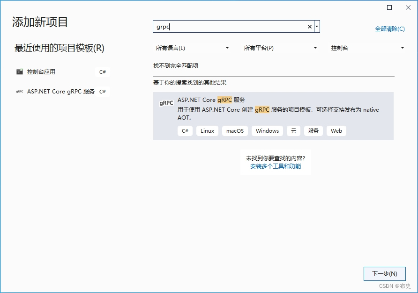Close the 添加新项目 dialog
Image resolution: width=418 pixels, height=293 pixels.
click(x=408, y=7)
